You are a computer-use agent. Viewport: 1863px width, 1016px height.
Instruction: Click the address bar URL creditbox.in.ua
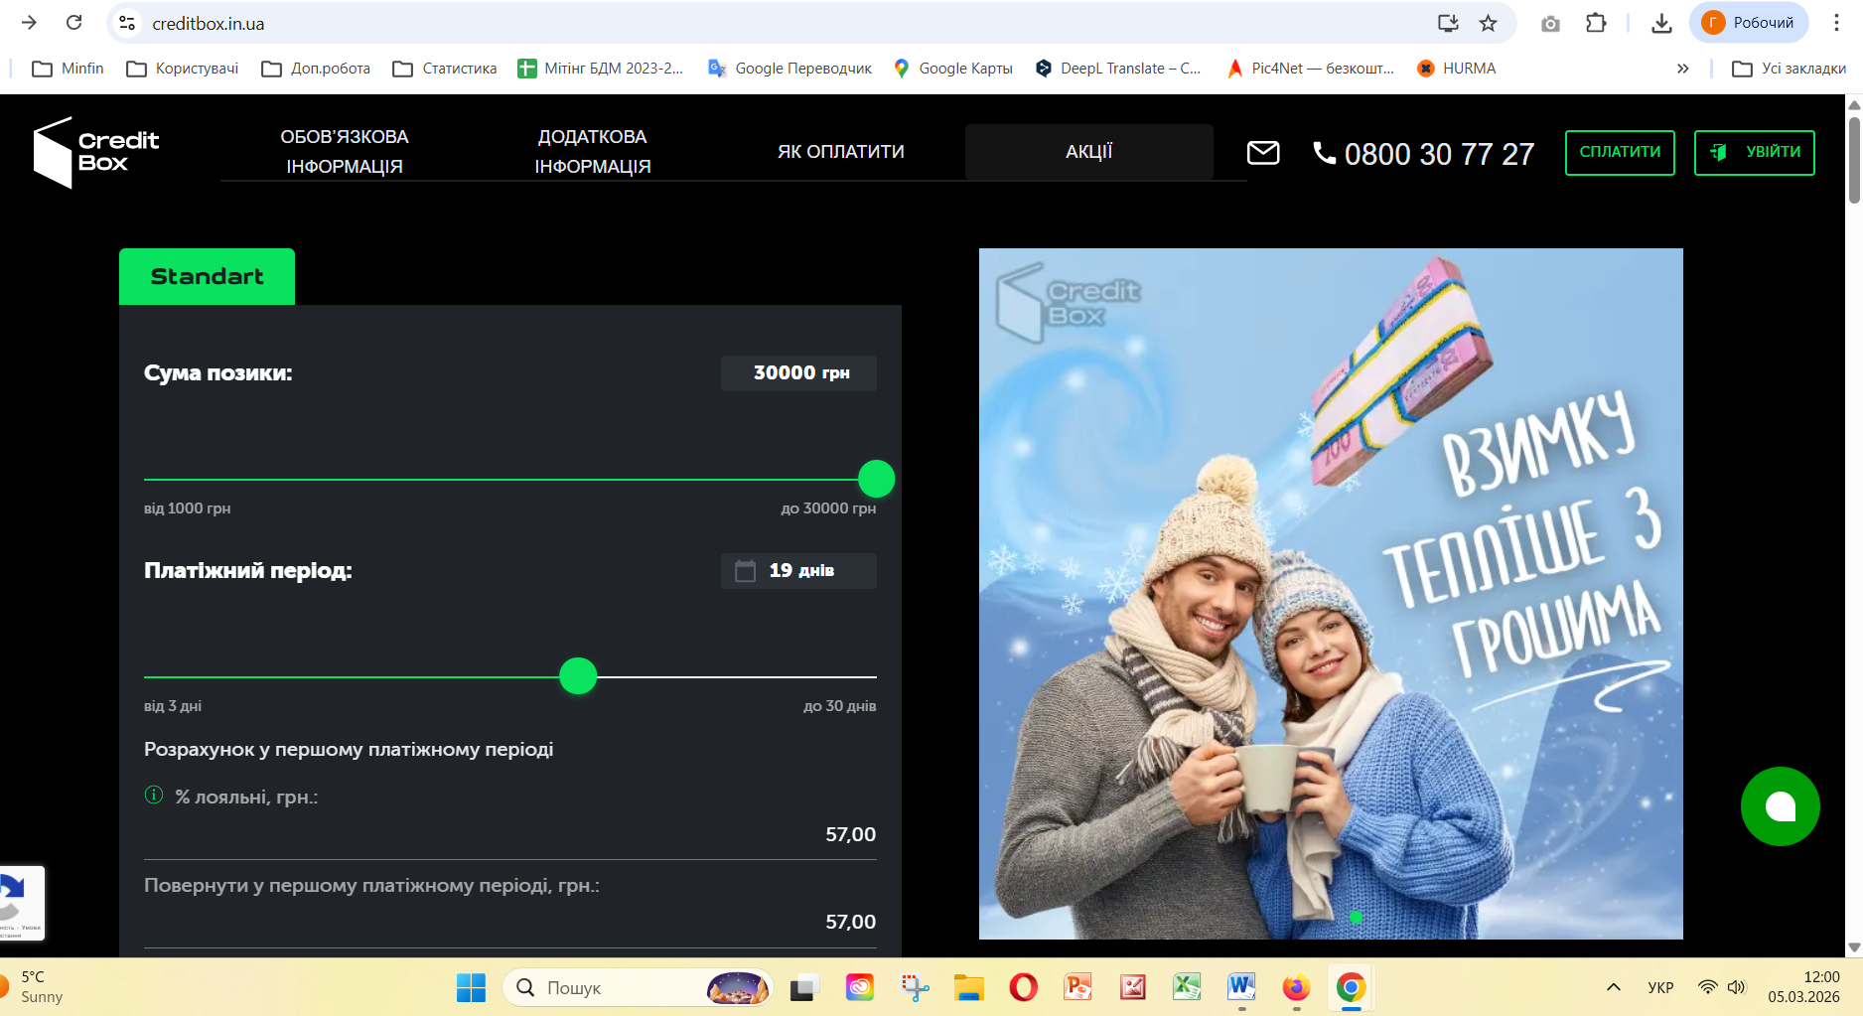click(x=209, y=24)
